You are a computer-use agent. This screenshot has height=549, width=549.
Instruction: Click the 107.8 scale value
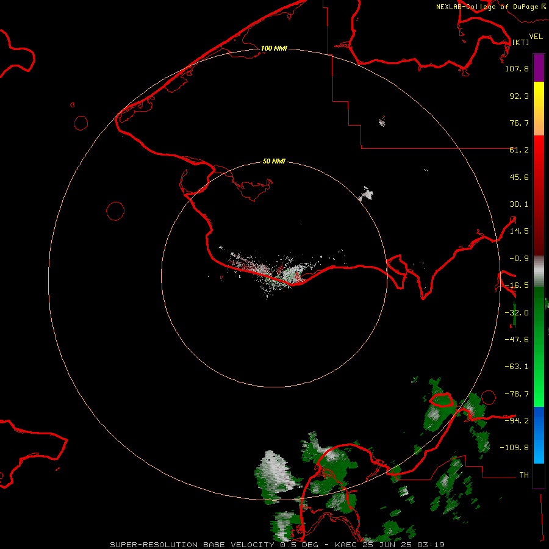(x=517, y=68)
